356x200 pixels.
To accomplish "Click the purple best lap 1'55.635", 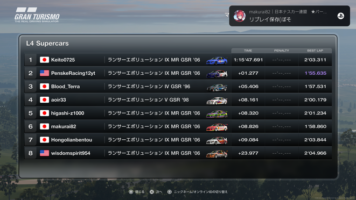I will [x=316, y=73].
